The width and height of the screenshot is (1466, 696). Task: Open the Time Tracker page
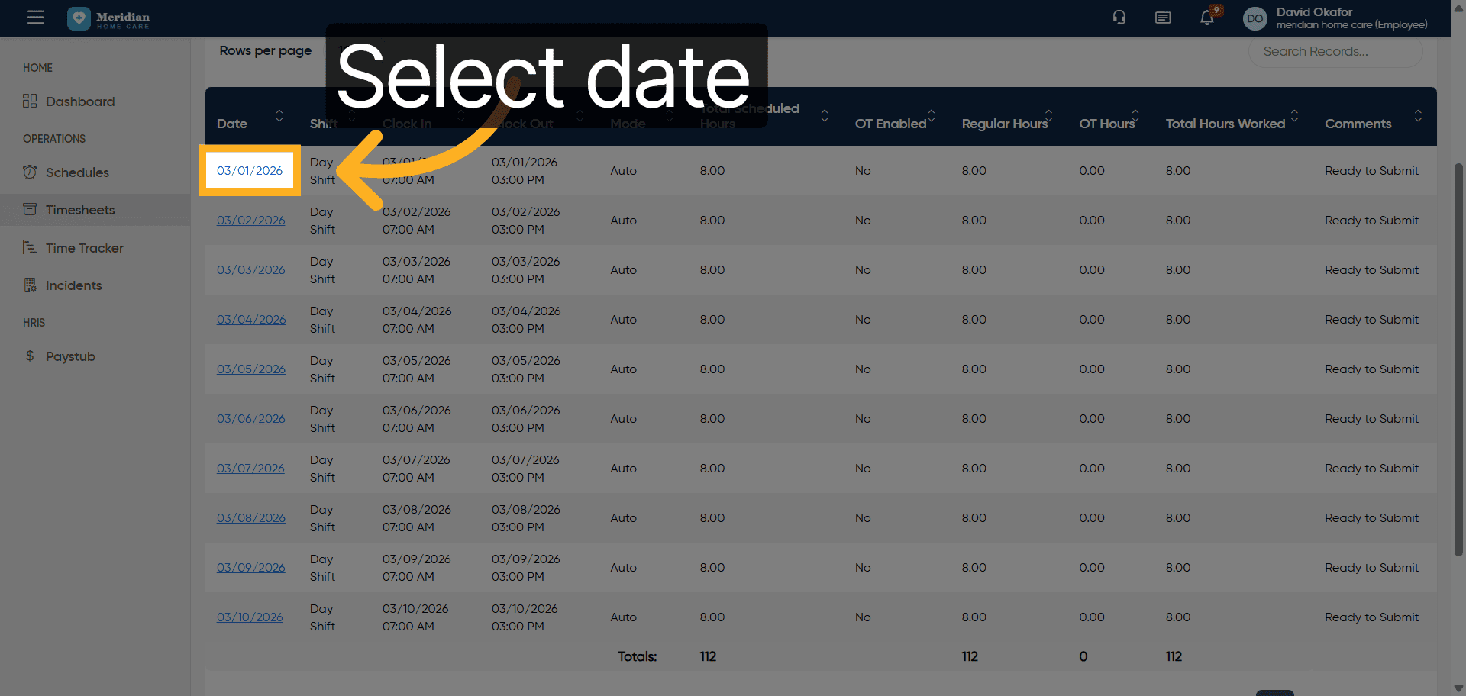click(x=84, y=248)
